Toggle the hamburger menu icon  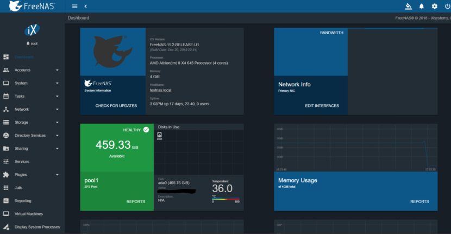point(74,6)
